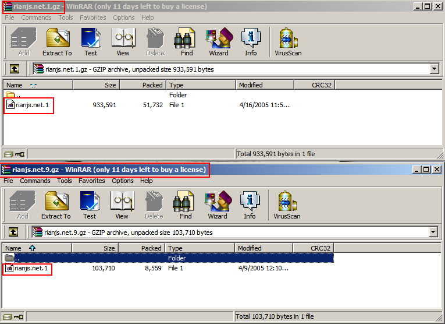Sort by Packed column in rianjs.net.1.gz window

(x=143, y=85)
